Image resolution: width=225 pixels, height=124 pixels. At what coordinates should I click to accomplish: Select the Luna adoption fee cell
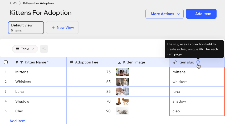(90, 91)
